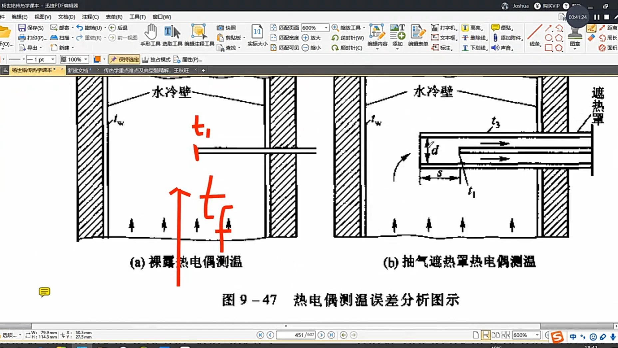The image size is (618, 348).
Task: Zoom out with 缩小 button
Action: tap(311, 48)
